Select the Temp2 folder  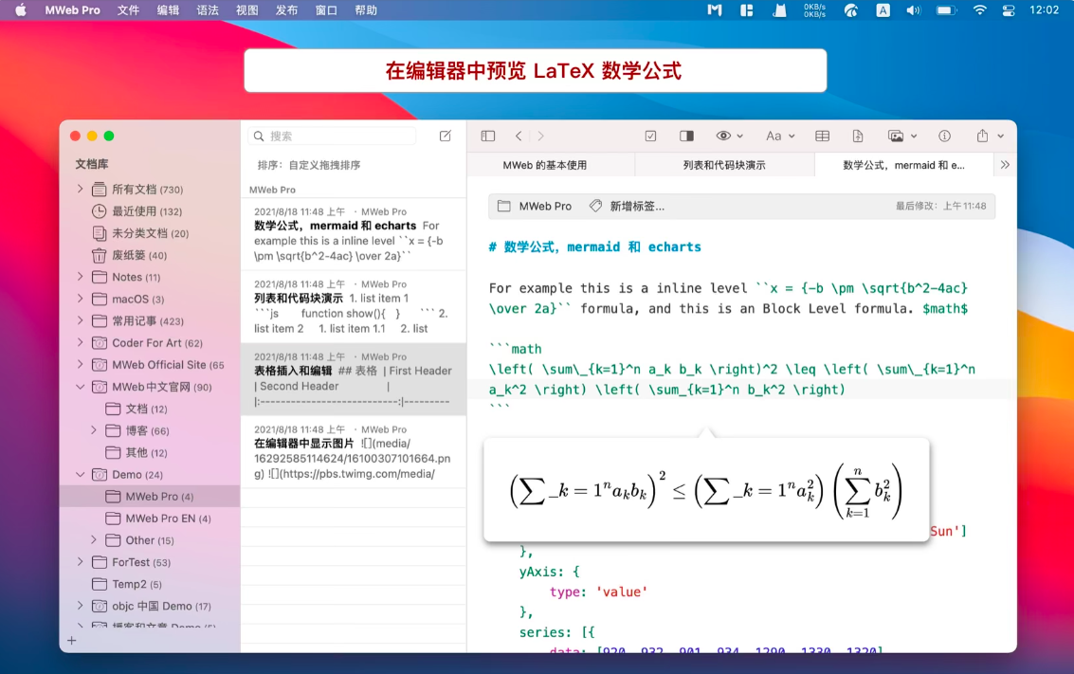pos(127,584)
